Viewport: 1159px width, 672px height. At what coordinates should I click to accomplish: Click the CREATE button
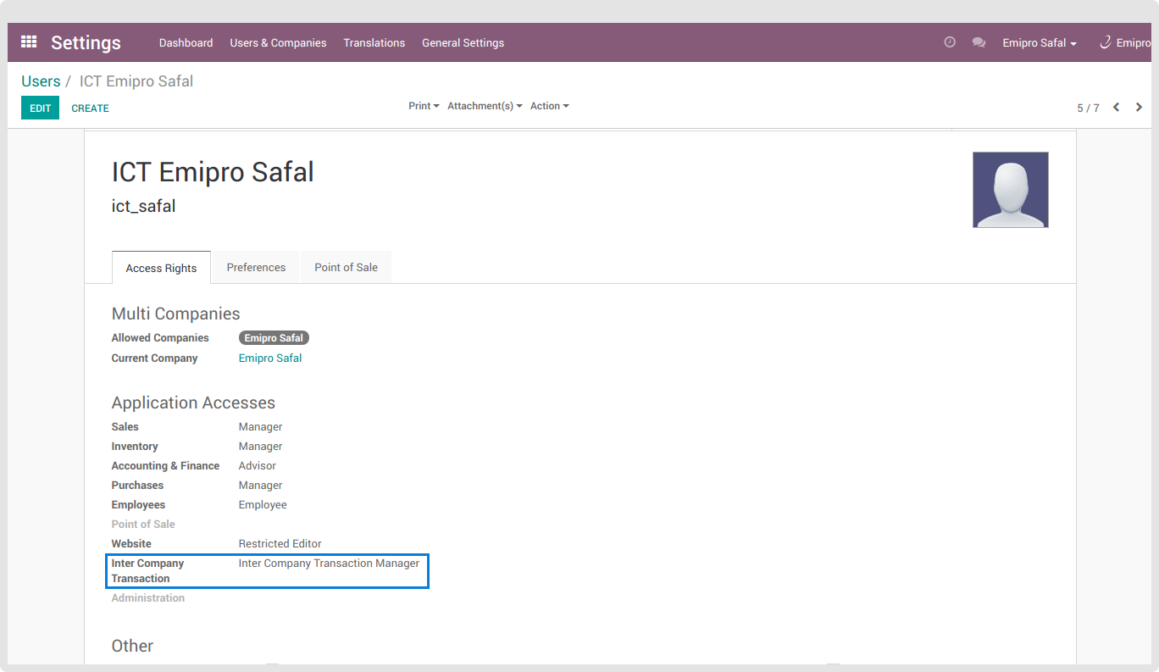coord(90,108)
